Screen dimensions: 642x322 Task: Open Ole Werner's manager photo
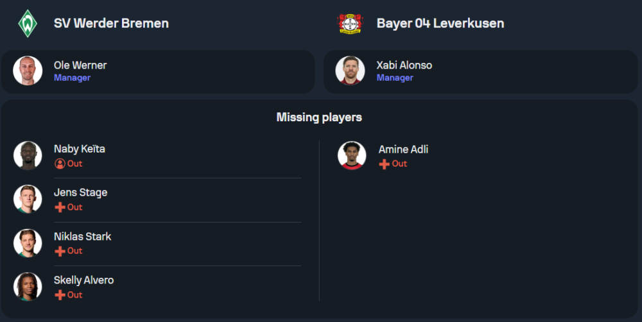[28, 71]
